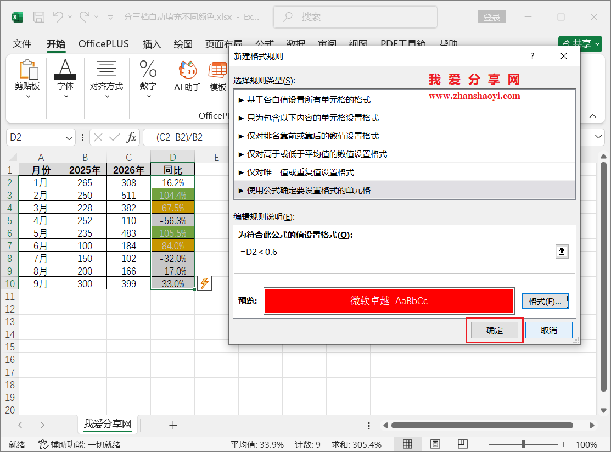
Task: Collapse the ribbon with the chevron
Action: point(593,116)
